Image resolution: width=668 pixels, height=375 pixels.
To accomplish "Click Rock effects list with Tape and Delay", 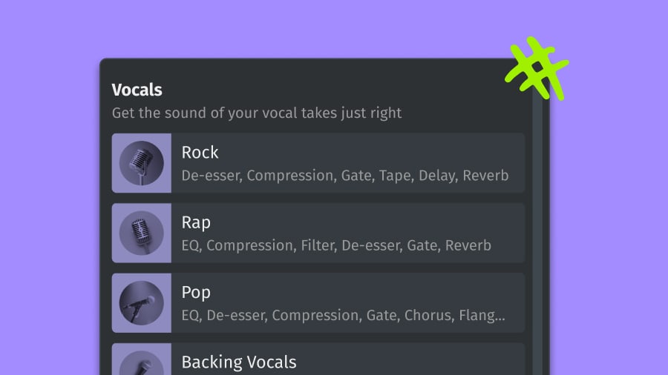I will point(345,176).
